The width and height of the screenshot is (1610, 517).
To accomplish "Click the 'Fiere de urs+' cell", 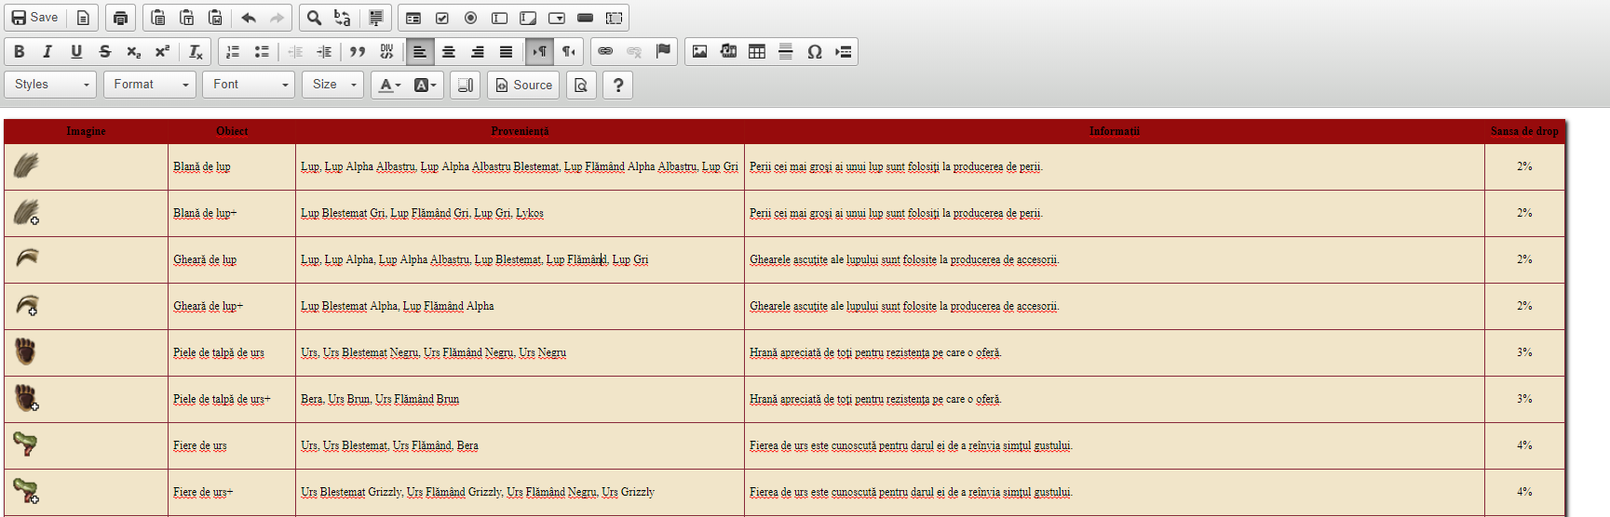I will point(232,492).
